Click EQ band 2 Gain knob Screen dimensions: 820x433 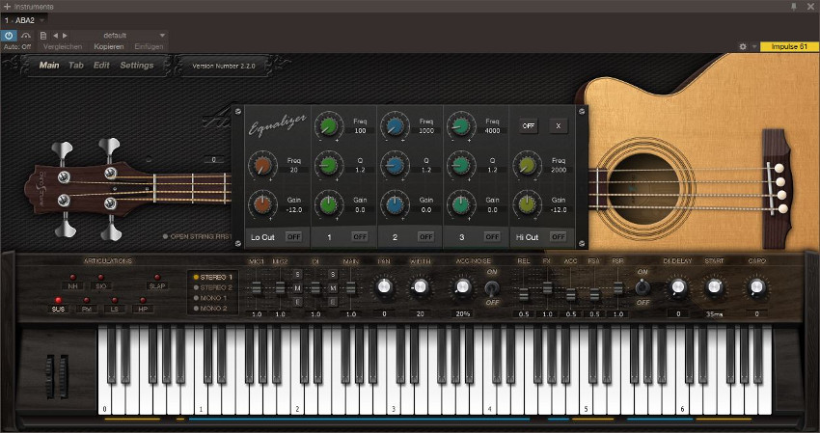[395, 204]
